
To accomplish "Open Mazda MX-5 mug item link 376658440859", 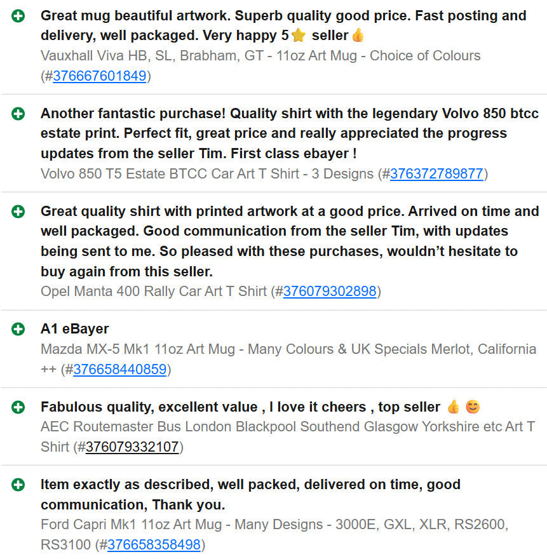I will tap(119, 370).
